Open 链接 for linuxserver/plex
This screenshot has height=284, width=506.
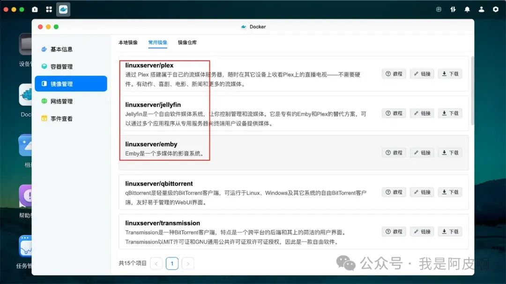pos(422,74)
